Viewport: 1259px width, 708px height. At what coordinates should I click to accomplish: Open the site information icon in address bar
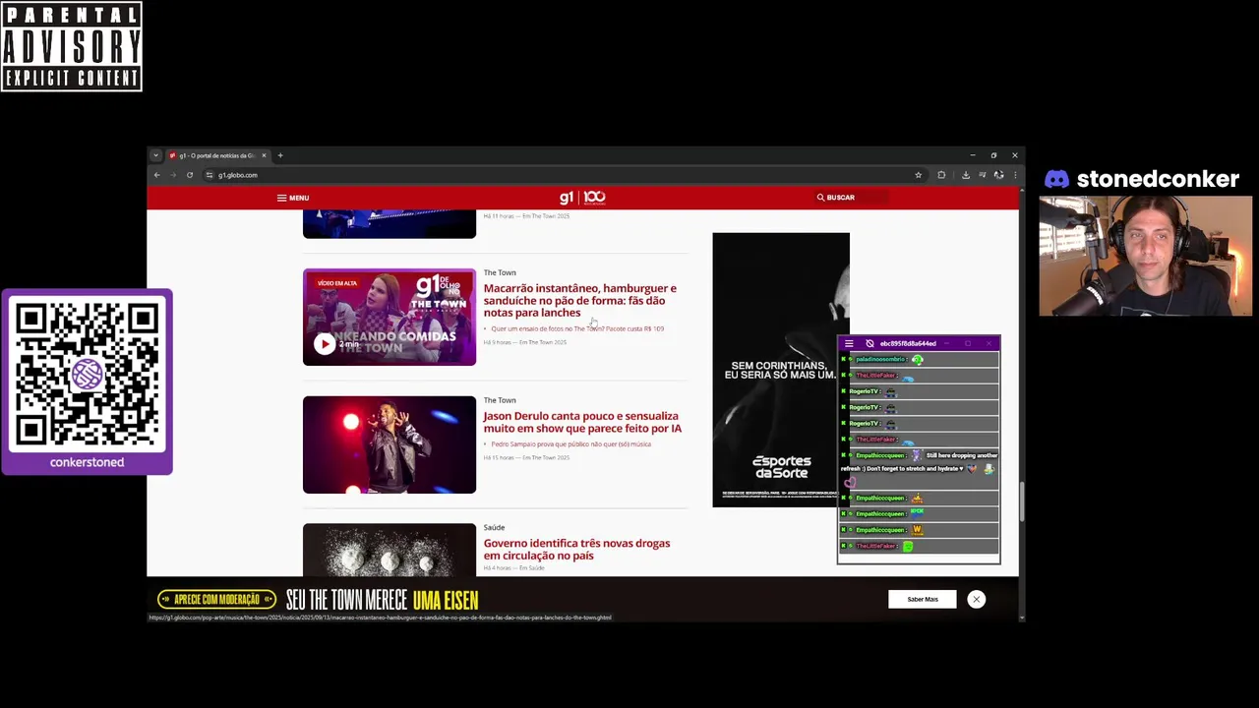point(209,175)
